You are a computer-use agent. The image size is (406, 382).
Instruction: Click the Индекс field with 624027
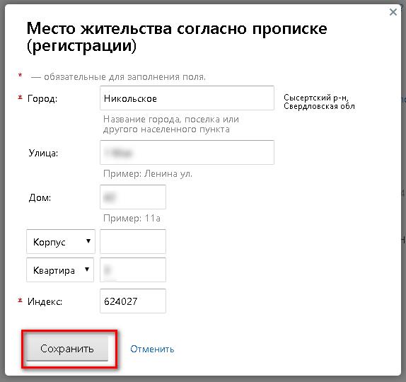(133, 301)
